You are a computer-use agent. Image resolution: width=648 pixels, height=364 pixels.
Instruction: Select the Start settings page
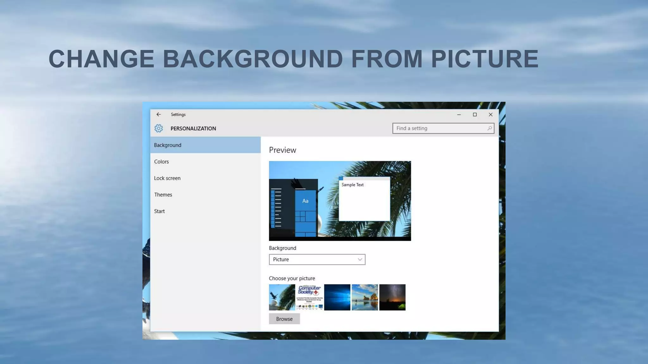pyautogui.click(x=159, y=211)
